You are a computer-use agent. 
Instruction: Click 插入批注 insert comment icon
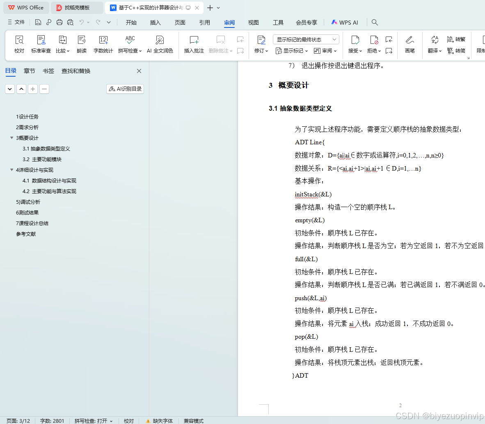click(x=194, y=44)
